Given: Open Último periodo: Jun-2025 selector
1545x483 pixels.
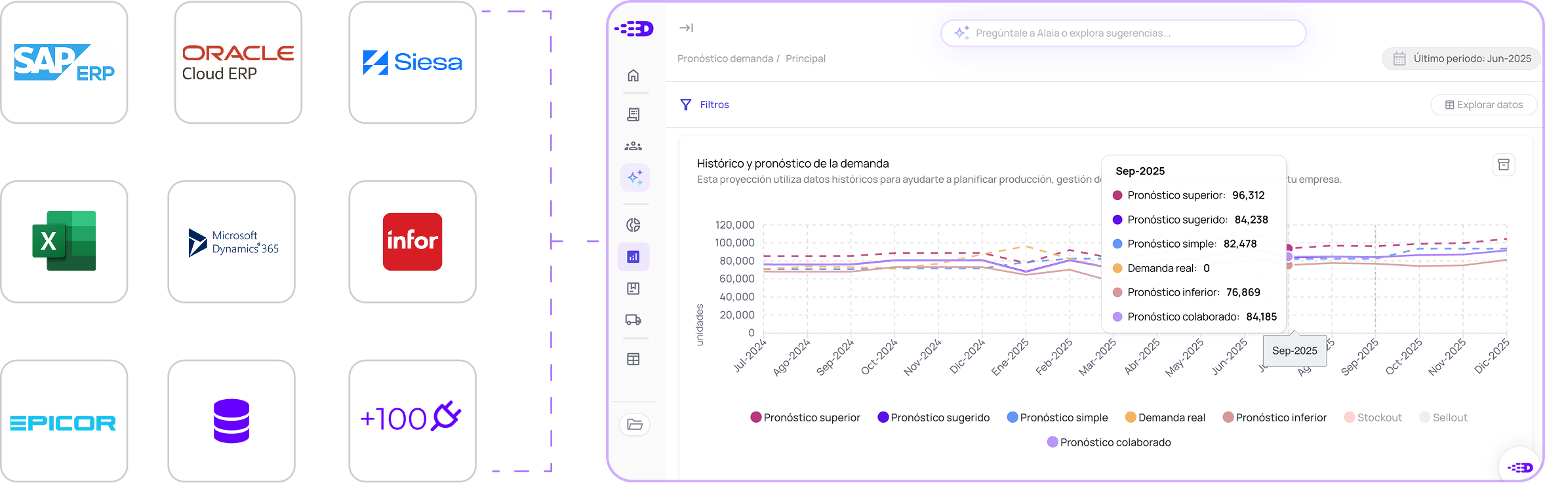Looking at the screenshot, I should click(x=1462, y=59).
